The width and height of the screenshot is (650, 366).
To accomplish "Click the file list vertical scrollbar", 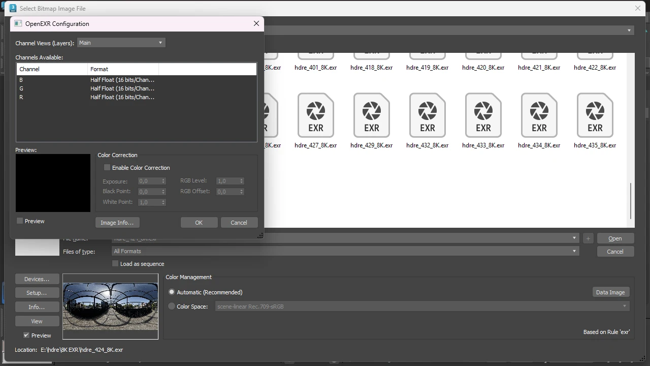I will coord(631,201).
